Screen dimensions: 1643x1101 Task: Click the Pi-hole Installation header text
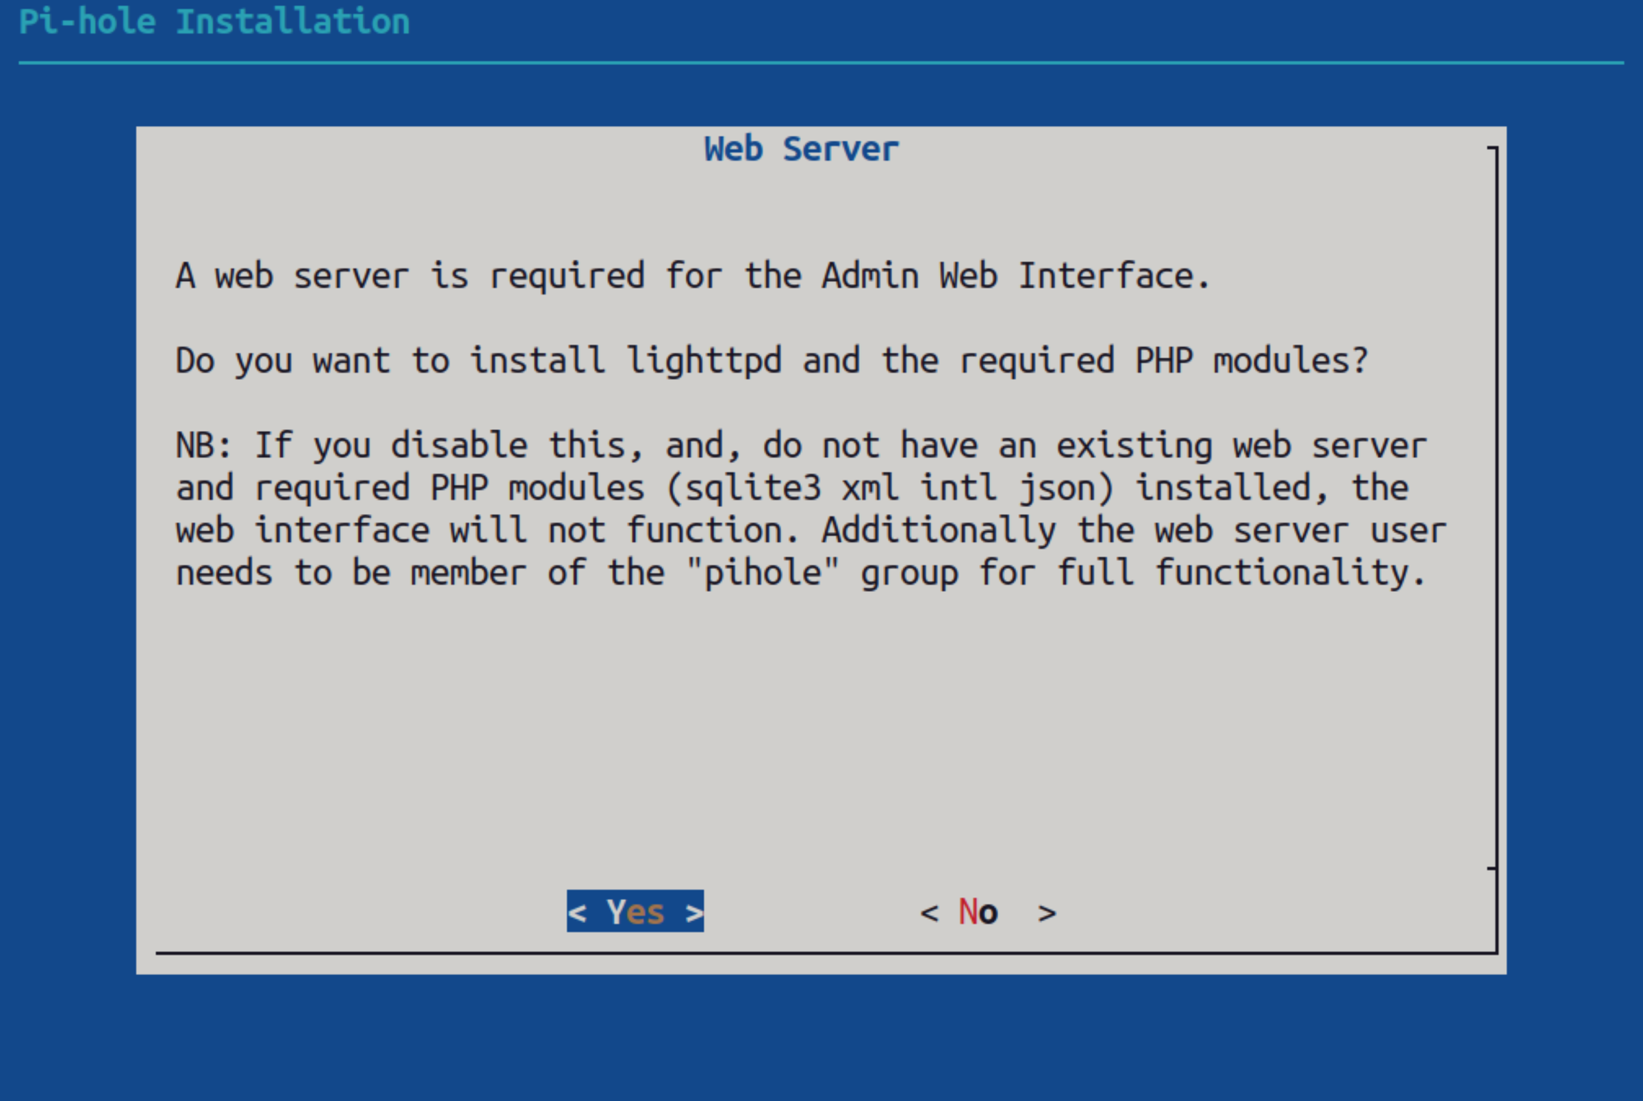tap(214, 22)
